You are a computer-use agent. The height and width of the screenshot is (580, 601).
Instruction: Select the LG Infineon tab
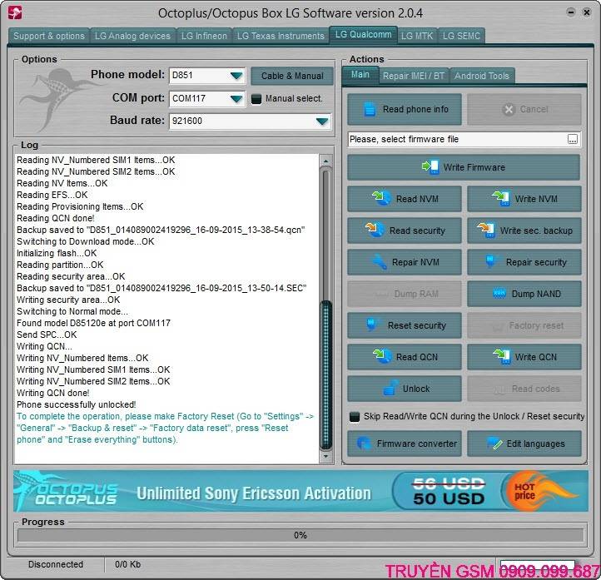[204, 36]
